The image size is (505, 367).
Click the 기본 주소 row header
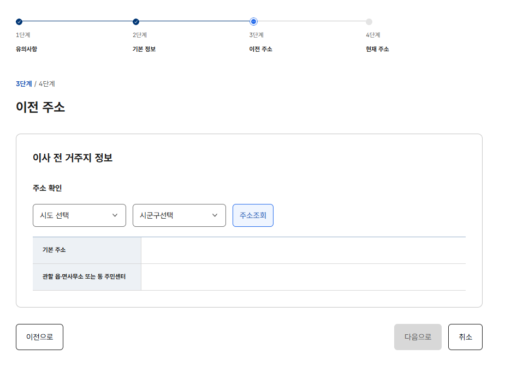point(87,250)
